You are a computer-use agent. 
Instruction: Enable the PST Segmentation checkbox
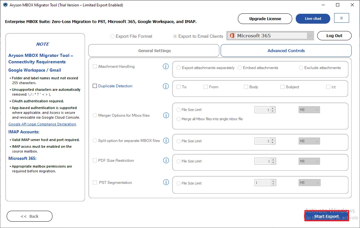[x=95, y=182]
